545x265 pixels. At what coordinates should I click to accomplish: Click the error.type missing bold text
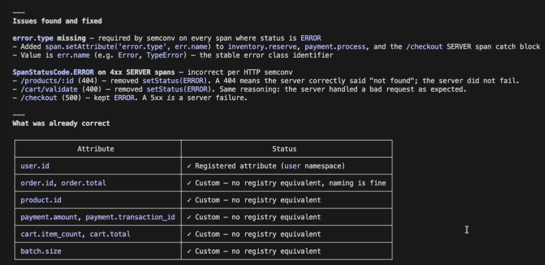[x=49, y=38]
